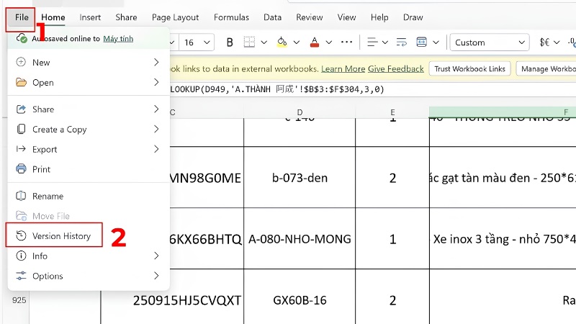The height and width of the screenshot is (324, 576).
Task: Switch to the Insert tab
Action: click(90, 17)
